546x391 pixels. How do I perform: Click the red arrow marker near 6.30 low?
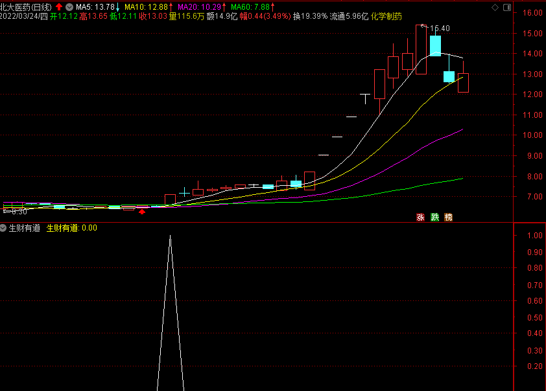tap(142, 212)
